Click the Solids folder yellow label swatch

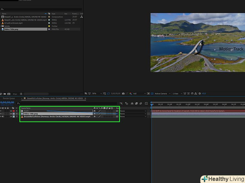(x=49, y=26)
